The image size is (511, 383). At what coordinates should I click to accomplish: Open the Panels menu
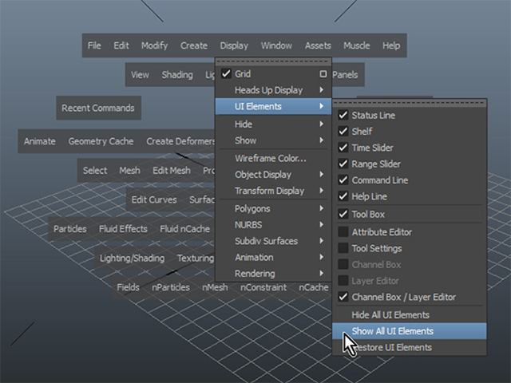click(345, 75)
